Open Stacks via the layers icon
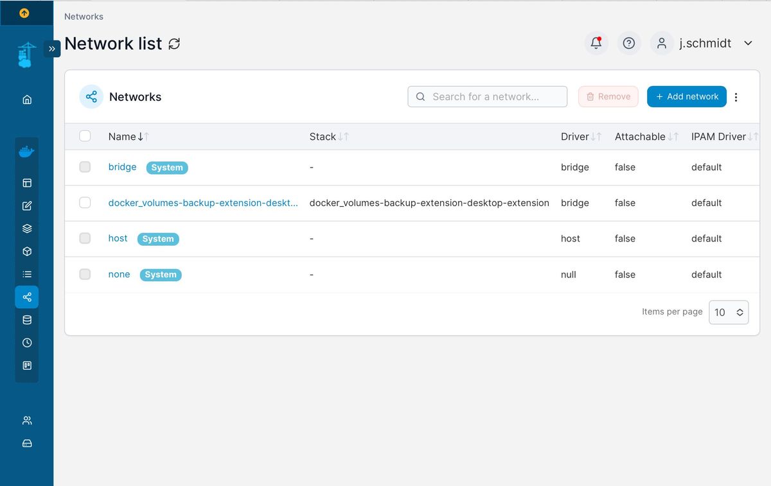Image resolution: width=771 pixels, height=486 pixels. coord(27,229)
